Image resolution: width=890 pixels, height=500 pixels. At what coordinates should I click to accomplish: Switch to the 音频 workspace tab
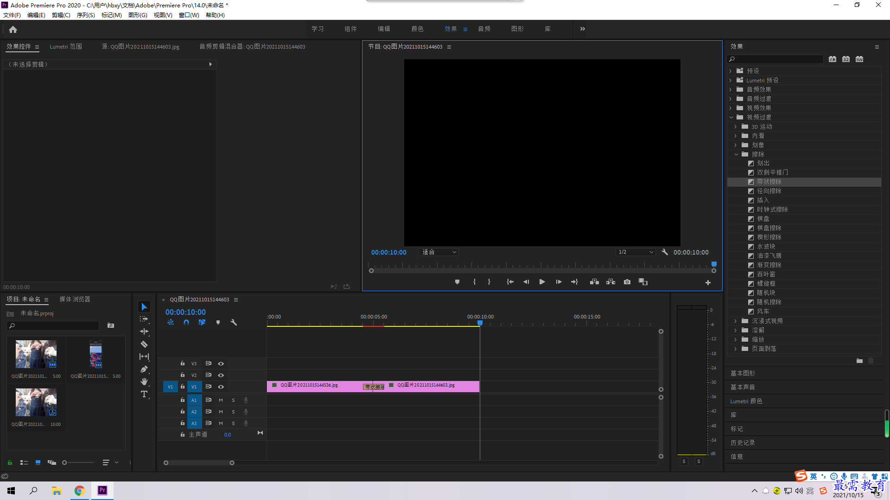tap(484, 29)
